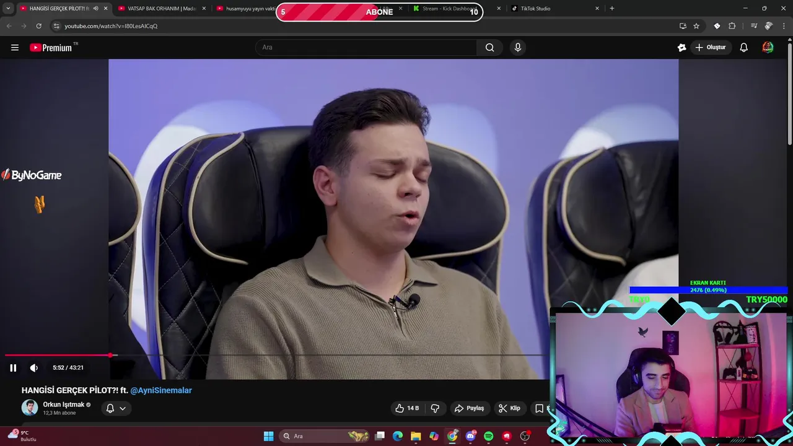This screenshot has height=446, width=793.
Task: Go forward with the browser arrow
Action: coord(24,26)
